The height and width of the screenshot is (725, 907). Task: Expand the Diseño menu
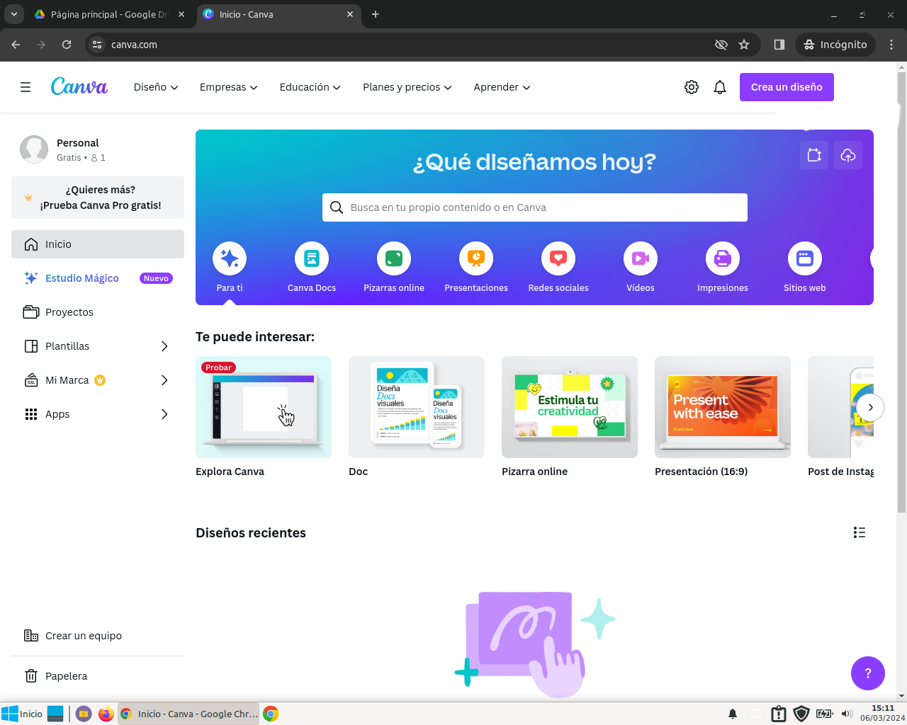[x=156, y=87]
